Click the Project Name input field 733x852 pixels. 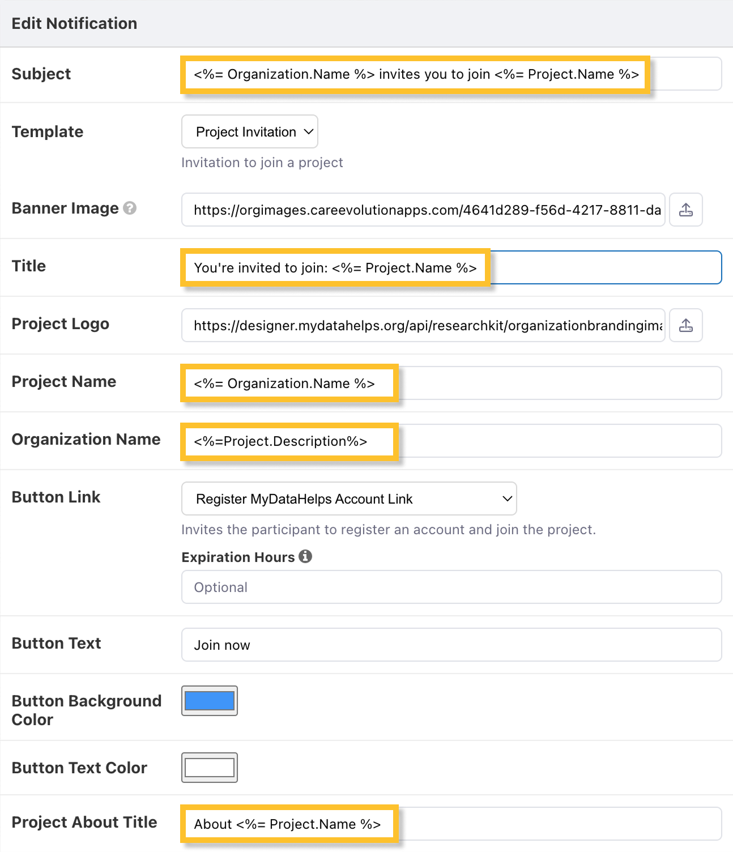click(x=451, y=384)
